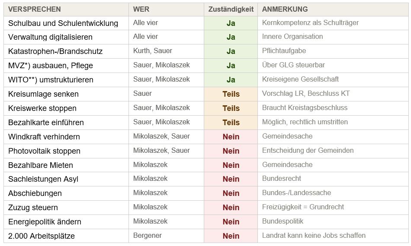Select the 'Entscheidung der Gemeinden' cell
Image resolution: width=411 pixels, height=246 pixels.
click(308, 151)
